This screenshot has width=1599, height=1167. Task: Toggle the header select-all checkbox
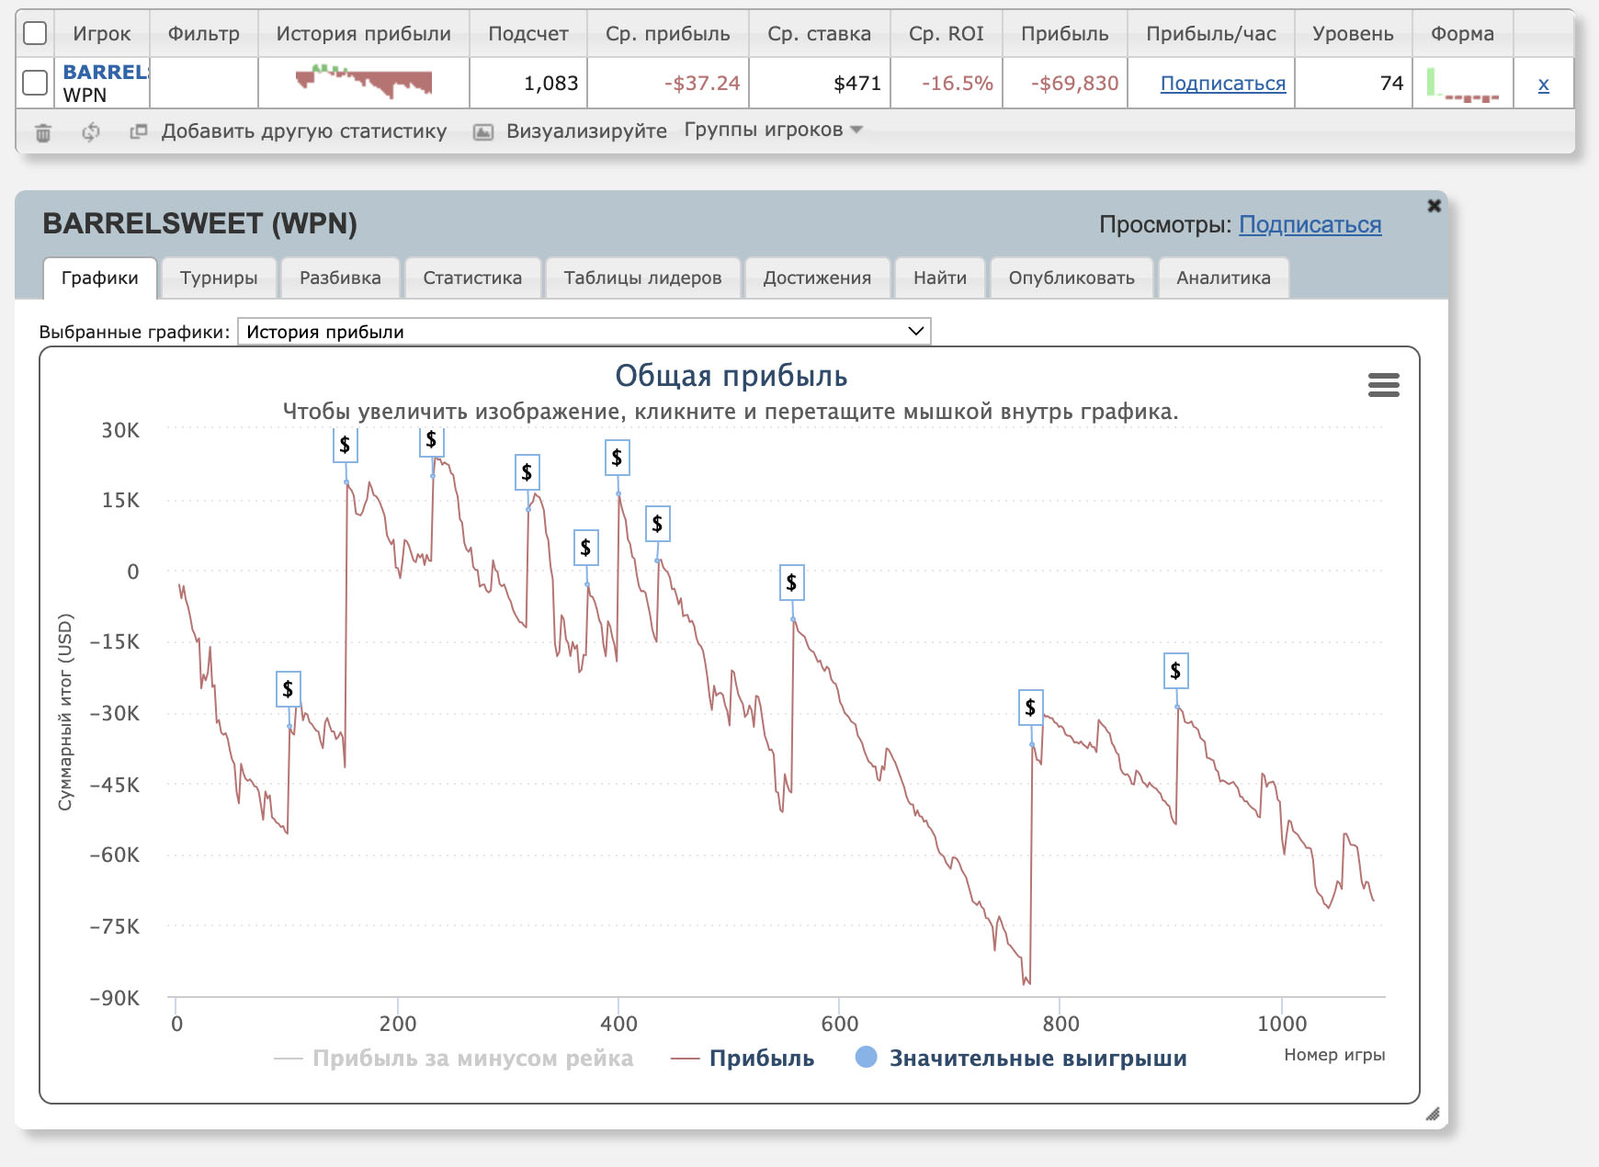35,33
